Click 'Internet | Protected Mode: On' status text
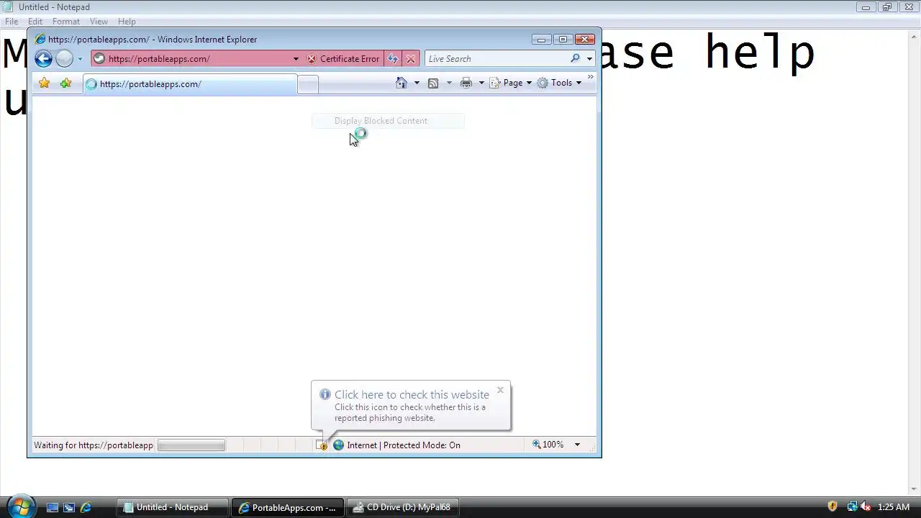This screenshot has height=518, width=921. (404, 445)
